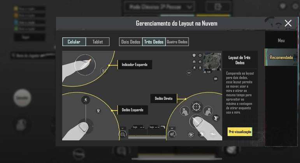
Task: Expand the arrow right of the weapon slots
Action: tap(172, 128)
